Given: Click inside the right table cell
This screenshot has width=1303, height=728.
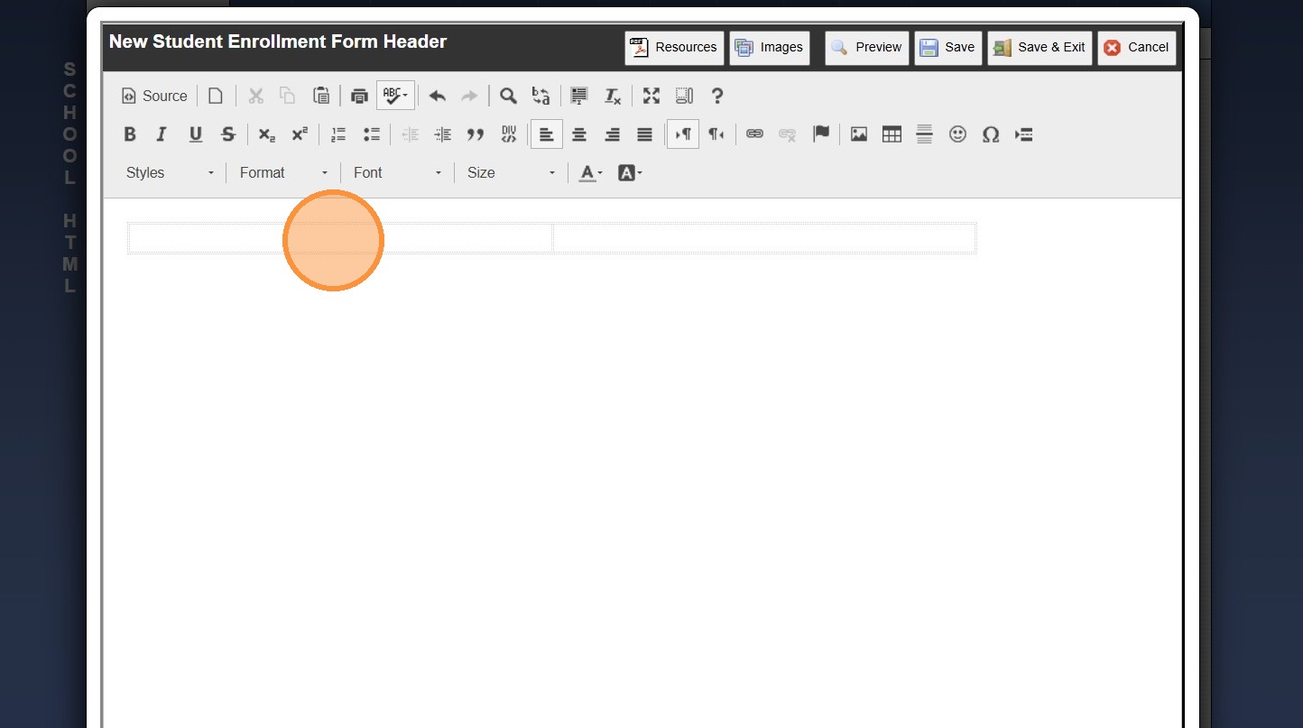Looking at the screenshot, I should pyautogui.click(x=763, y=239).
